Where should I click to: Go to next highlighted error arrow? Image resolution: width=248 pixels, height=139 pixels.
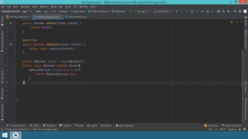pos(241,22)
